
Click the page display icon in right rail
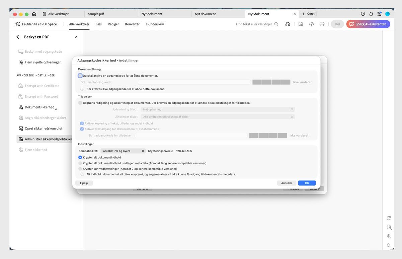coord(389,227)
